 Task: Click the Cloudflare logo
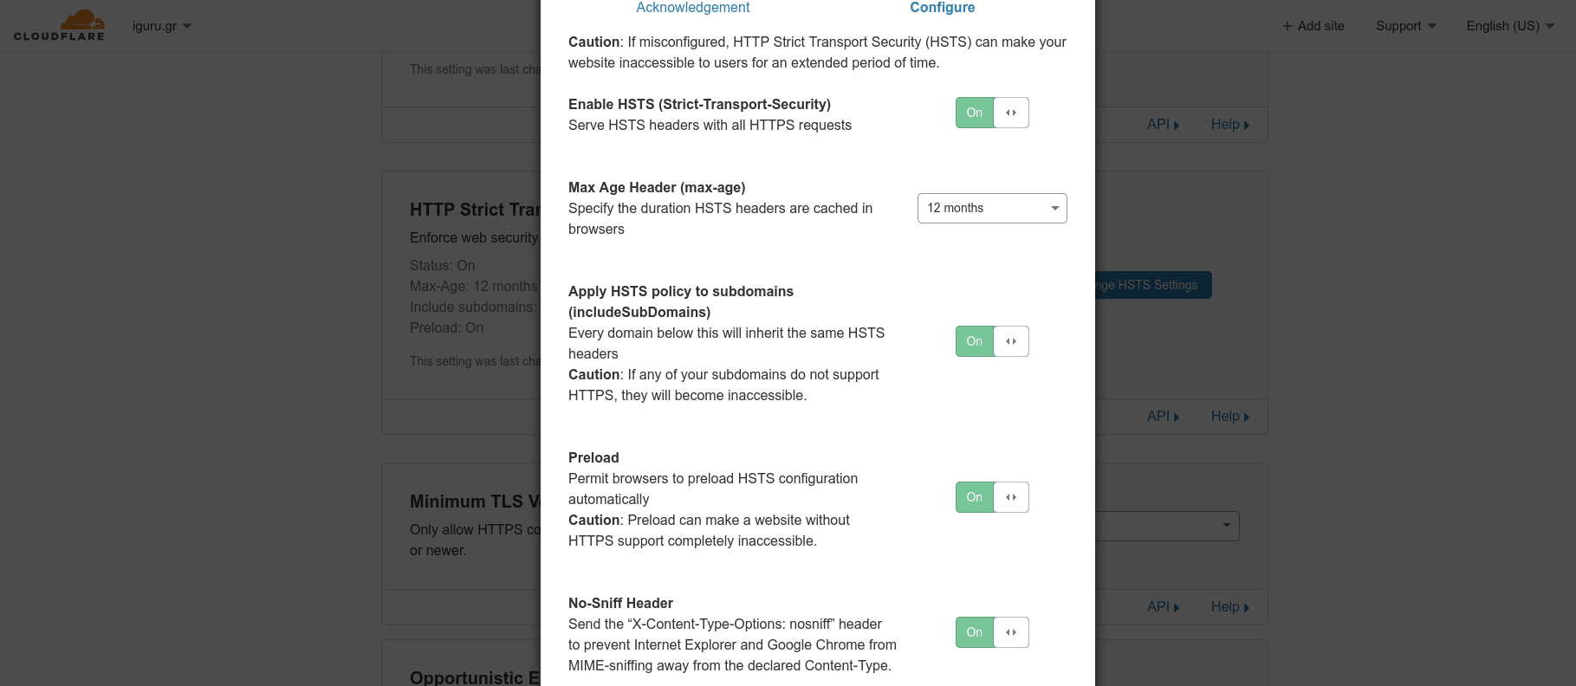click(59, 25)
